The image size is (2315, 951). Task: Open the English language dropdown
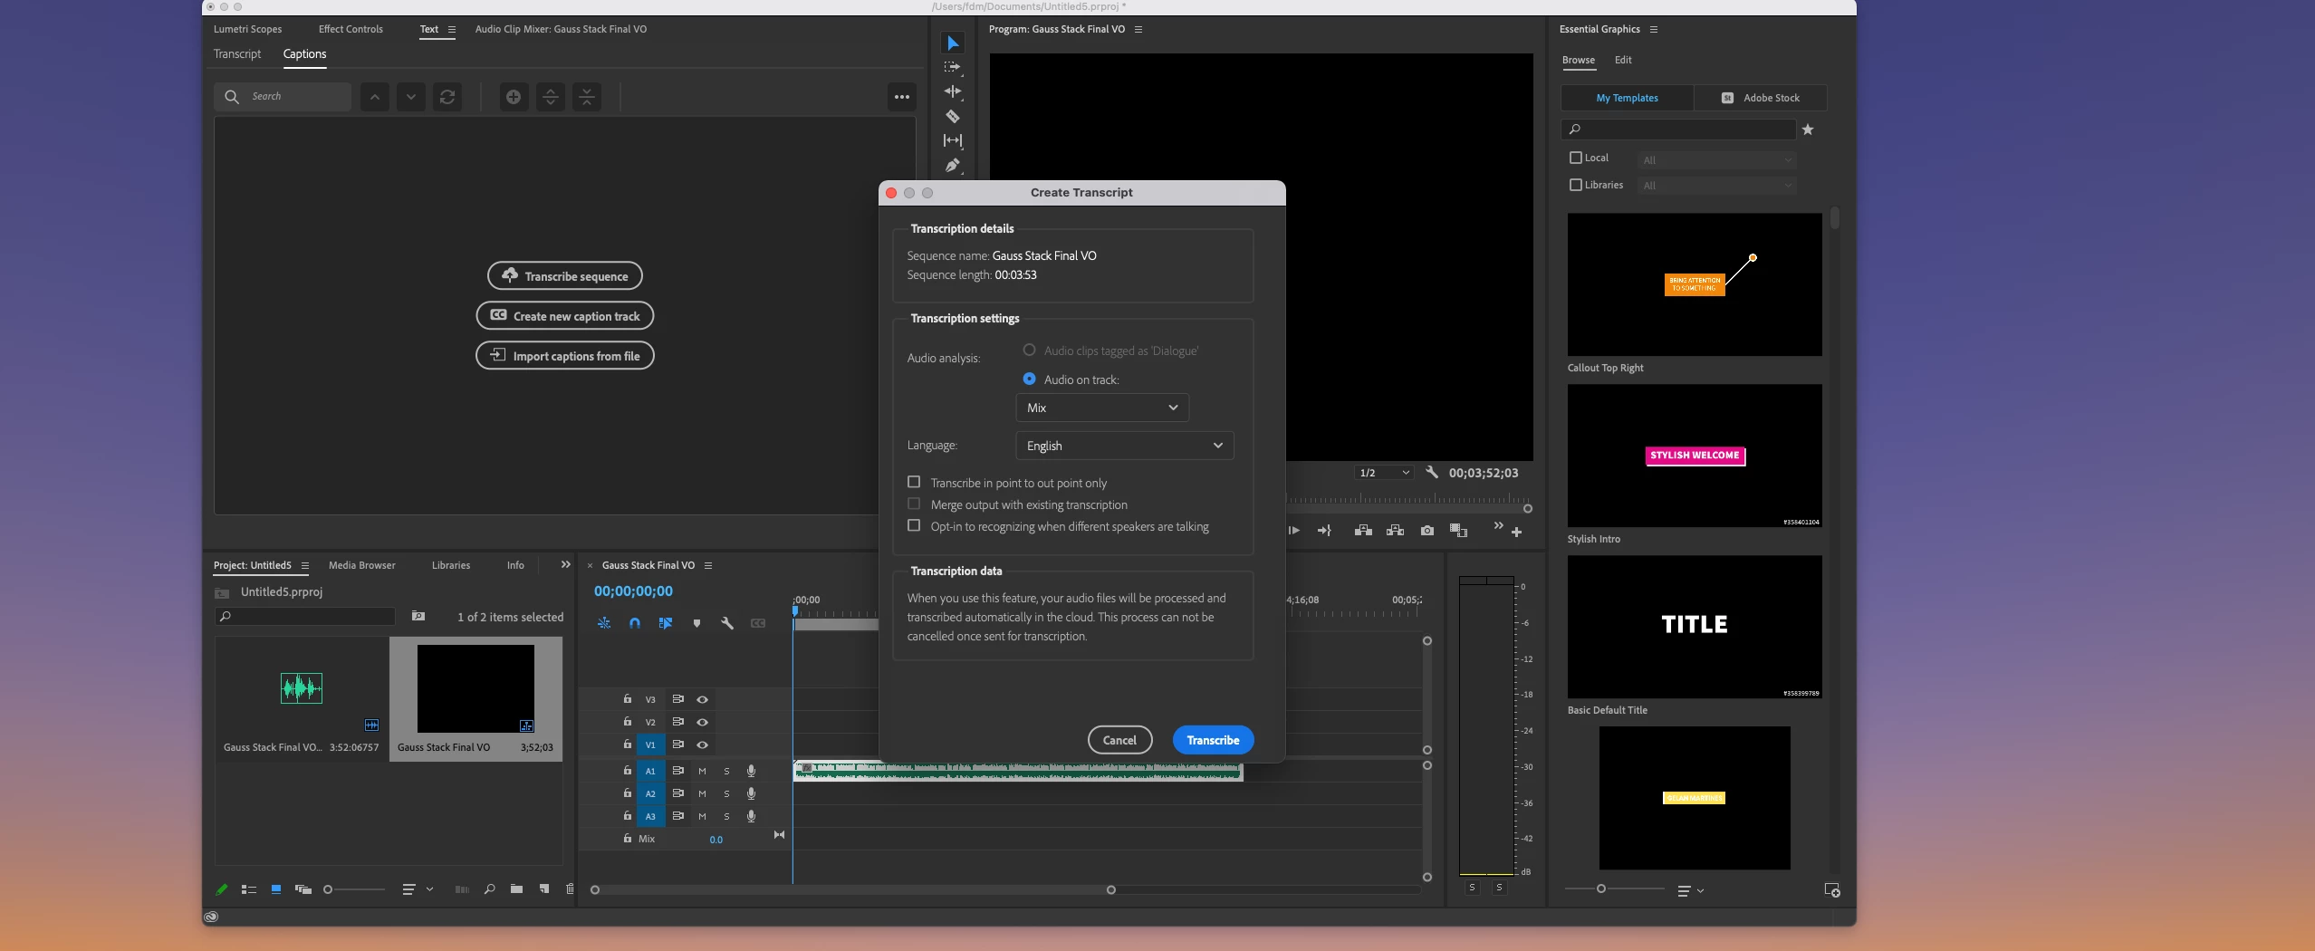click(1125, 446)
